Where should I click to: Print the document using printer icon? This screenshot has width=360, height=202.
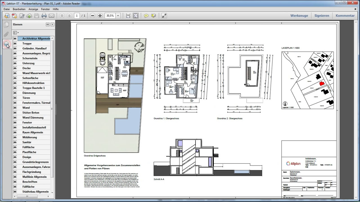tap(44, 16)
